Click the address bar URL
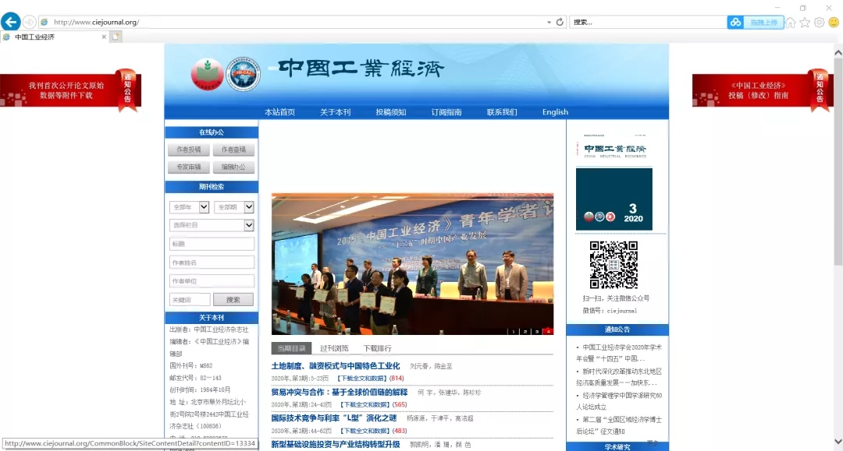The image size is (843, 451). [x=97, y=22]
